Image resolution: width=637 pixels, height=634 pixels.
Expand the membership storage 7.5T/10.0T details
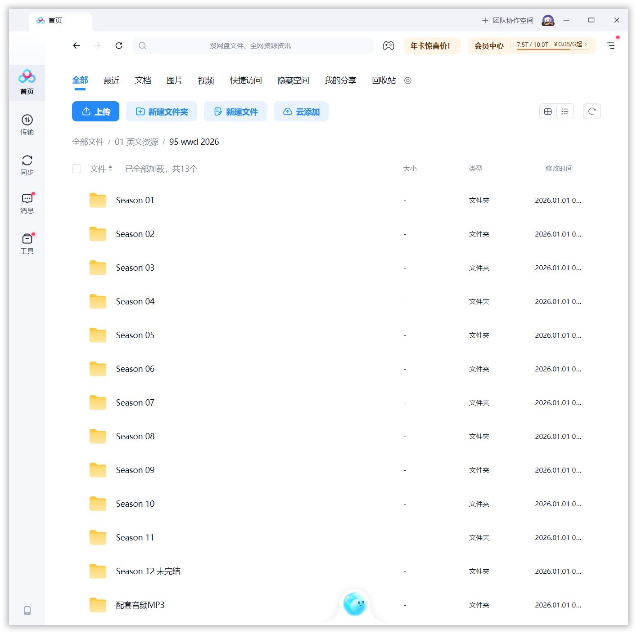point(552,45)
